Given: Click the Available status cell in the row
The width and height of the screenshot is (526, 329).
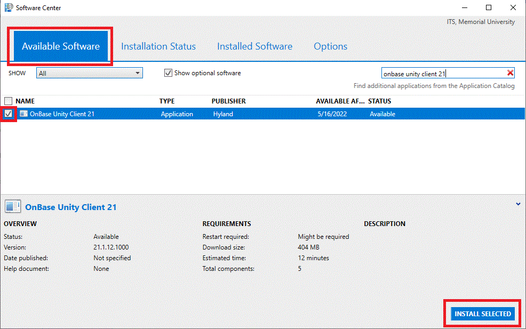Looking at the screenshot, I should [x=382, y=114].
